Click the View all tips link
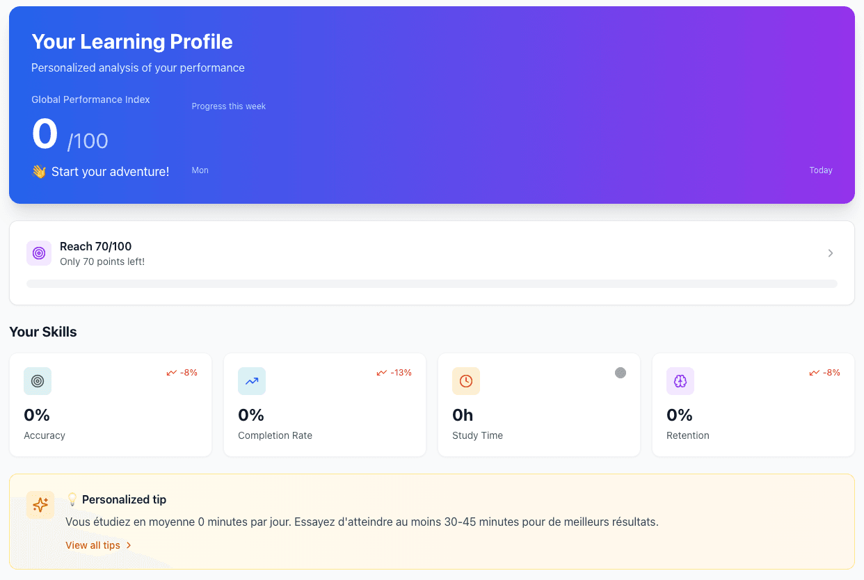 tap(93, 545)
